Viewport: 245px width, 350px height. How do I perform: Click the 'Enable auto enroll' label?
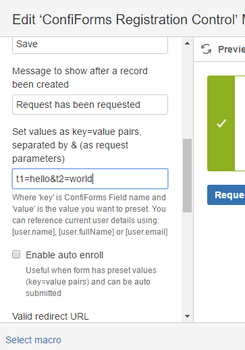click(x=64, y=255)
